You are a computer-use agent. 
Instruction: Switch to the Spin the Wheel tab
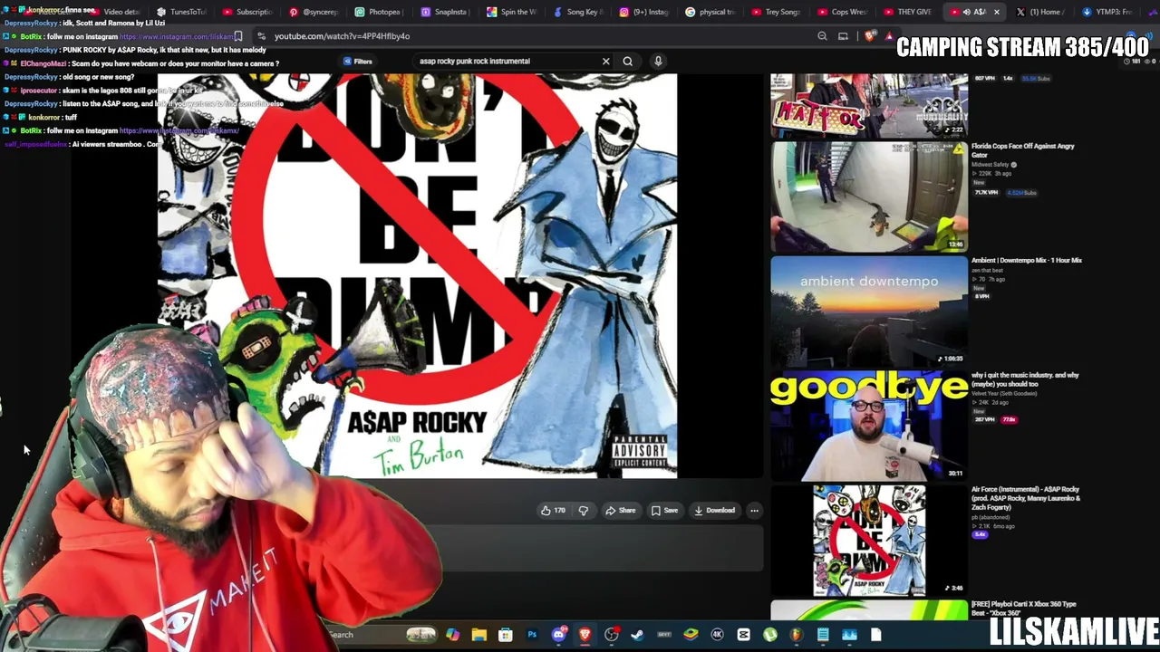pyautogui.click(x=511, y=12)
